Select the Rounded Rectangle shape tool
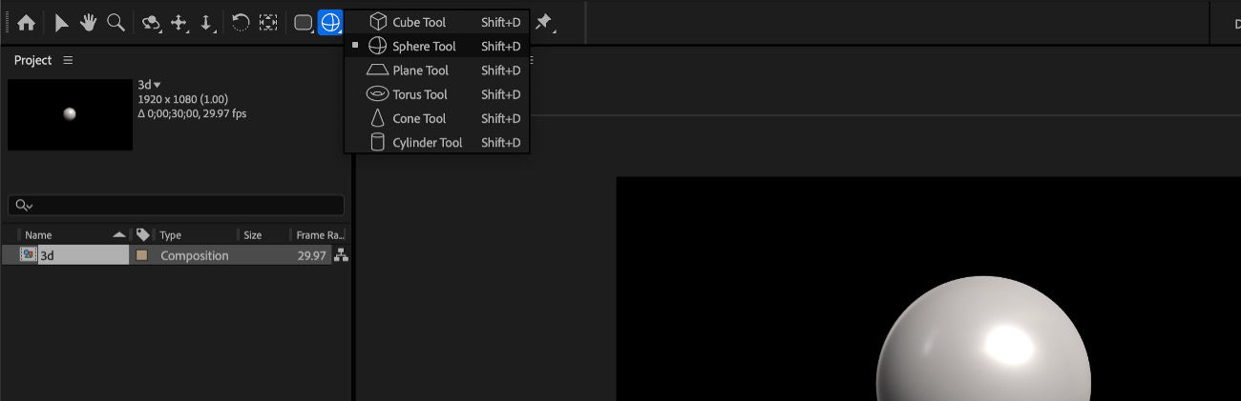Viewport: 1241px width, 401px height. pos(304,23)
